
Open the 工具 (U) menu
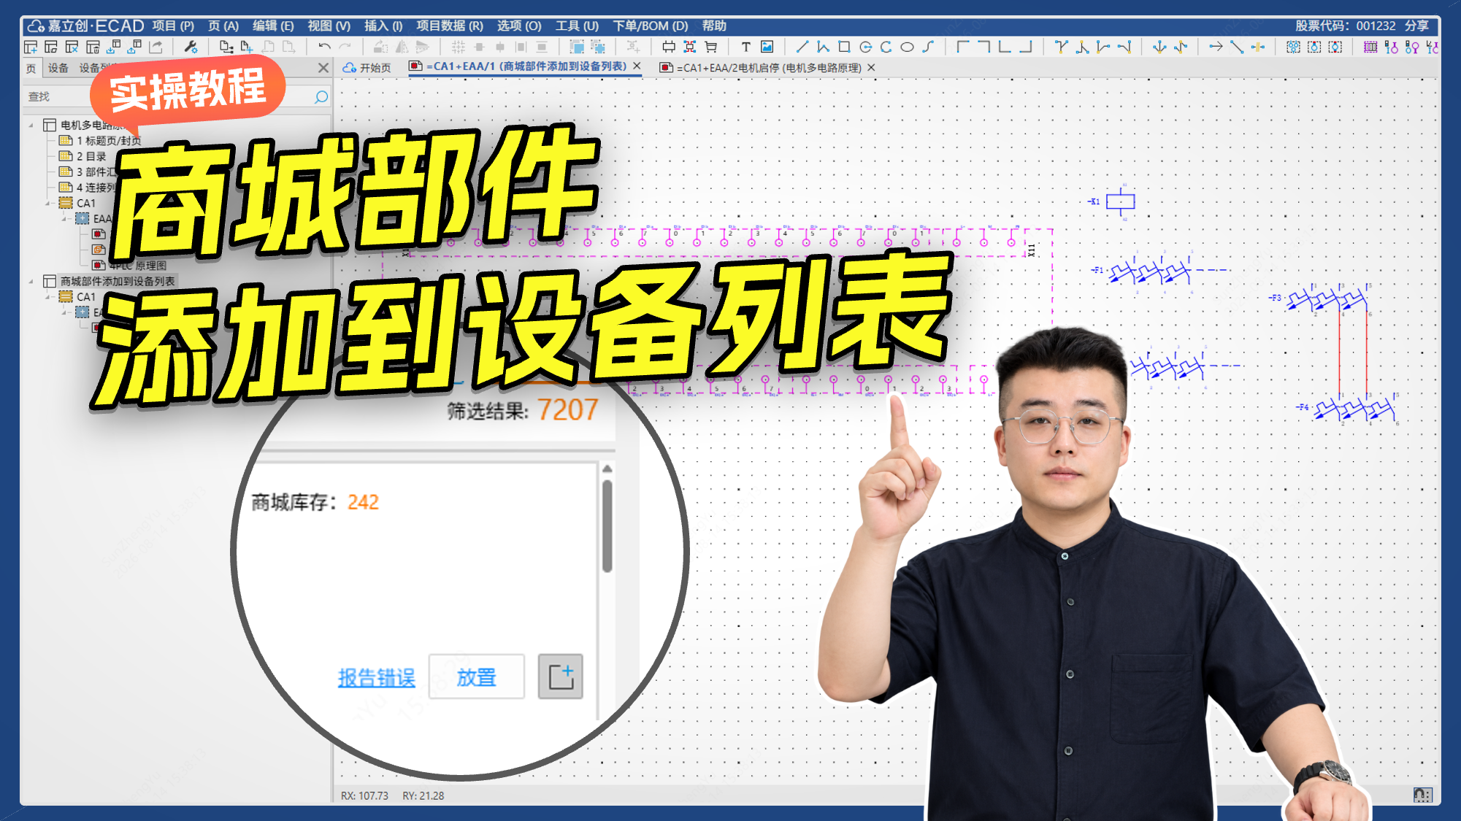(577, 26)
